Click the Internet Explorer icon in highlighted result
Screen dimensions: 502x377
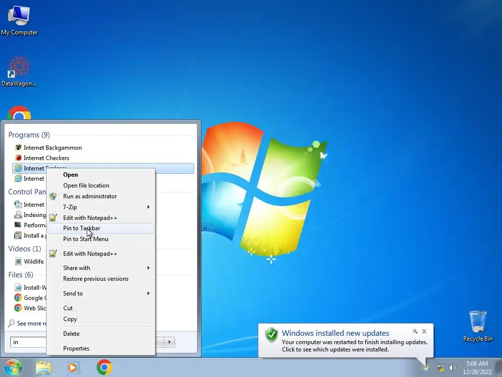coord(18,168)
